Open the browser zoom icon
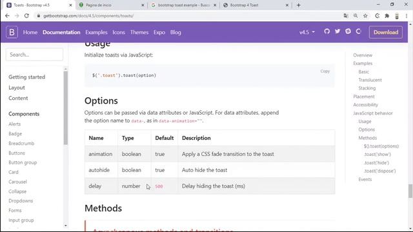The width and height of the screenshot is (413, 232). [x=356, y=15]
